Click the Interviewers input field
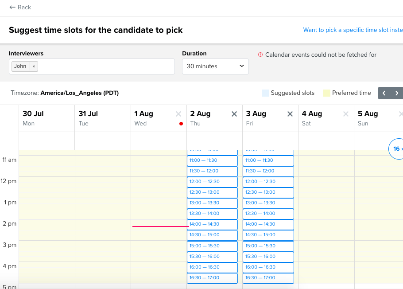Viewport: 403px width, 289px height. pos(106,66)
